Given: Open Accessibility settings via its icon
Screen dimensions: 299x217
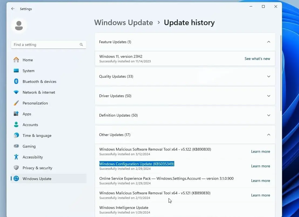Looking at the screenshot, I should (x=16, y=157).
